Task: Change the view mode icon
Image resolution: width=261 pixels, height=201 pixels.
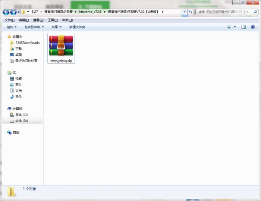Action: point(229,27)
